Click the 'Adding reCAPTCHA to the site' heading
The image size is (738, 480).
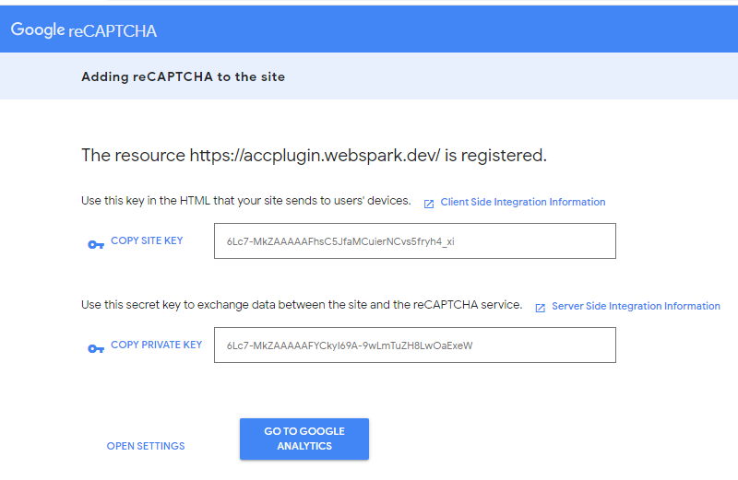point(183,76)
